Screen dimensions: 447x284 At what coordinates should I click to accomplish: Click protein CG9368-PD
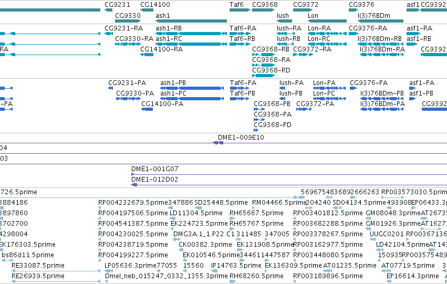coord(256,130)
